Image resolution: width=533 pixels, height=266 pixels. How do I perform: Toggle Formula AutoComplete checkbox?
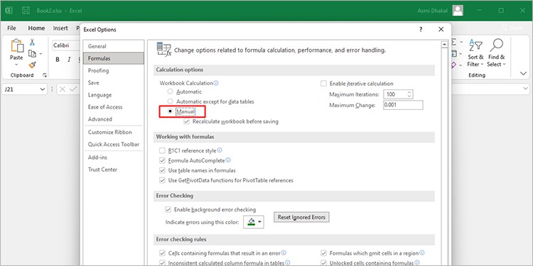coord(162,160)
